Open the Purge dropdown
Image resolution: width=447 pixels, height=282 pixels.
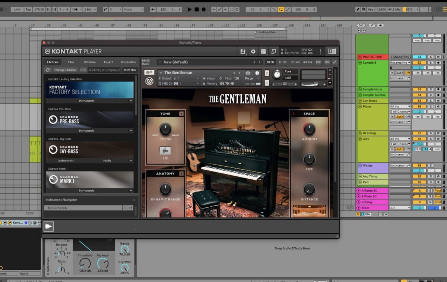[x=252, y=78]
